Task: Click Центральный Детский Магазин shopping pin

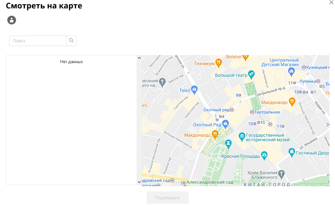Action: point(291,72)
